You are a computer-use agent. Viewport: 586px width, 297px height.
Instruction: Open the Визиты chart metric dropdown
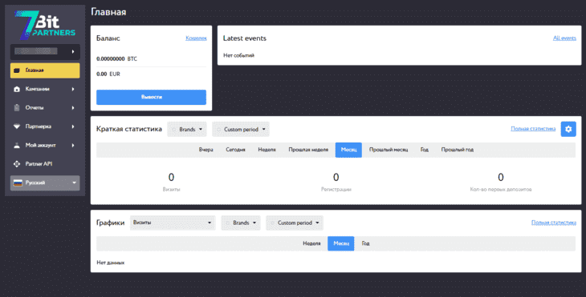tap(173, 223)
